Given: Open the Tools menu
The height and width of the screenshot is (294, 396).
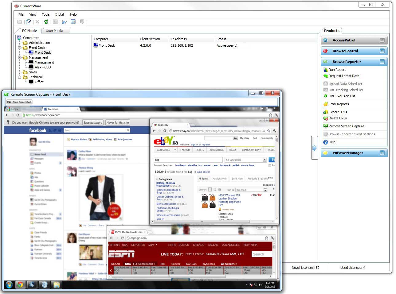Looking at the screenshot, I should (x=45, y=14).
